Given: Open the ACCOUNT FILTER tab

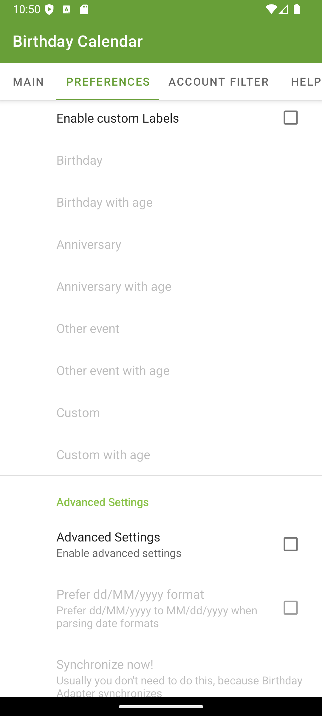Looking at the screenshot, I should click(x=219, y=82).
